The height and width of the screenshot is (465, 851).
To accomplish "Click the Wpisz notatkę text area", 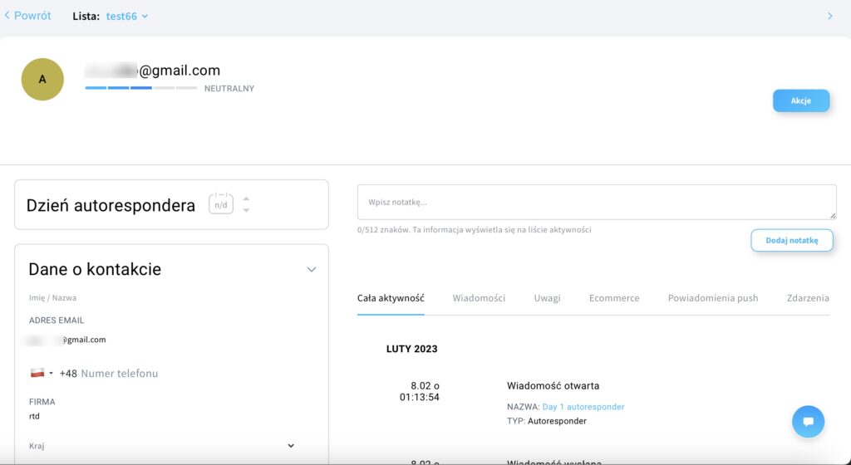I will coord(596,202).
